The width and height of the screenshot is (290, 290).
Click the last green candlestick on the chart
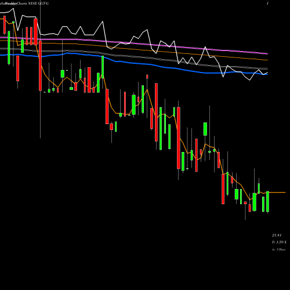point(268,201)
